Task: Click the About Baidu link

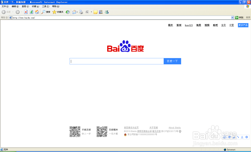Action: click(x=175, y=127)
